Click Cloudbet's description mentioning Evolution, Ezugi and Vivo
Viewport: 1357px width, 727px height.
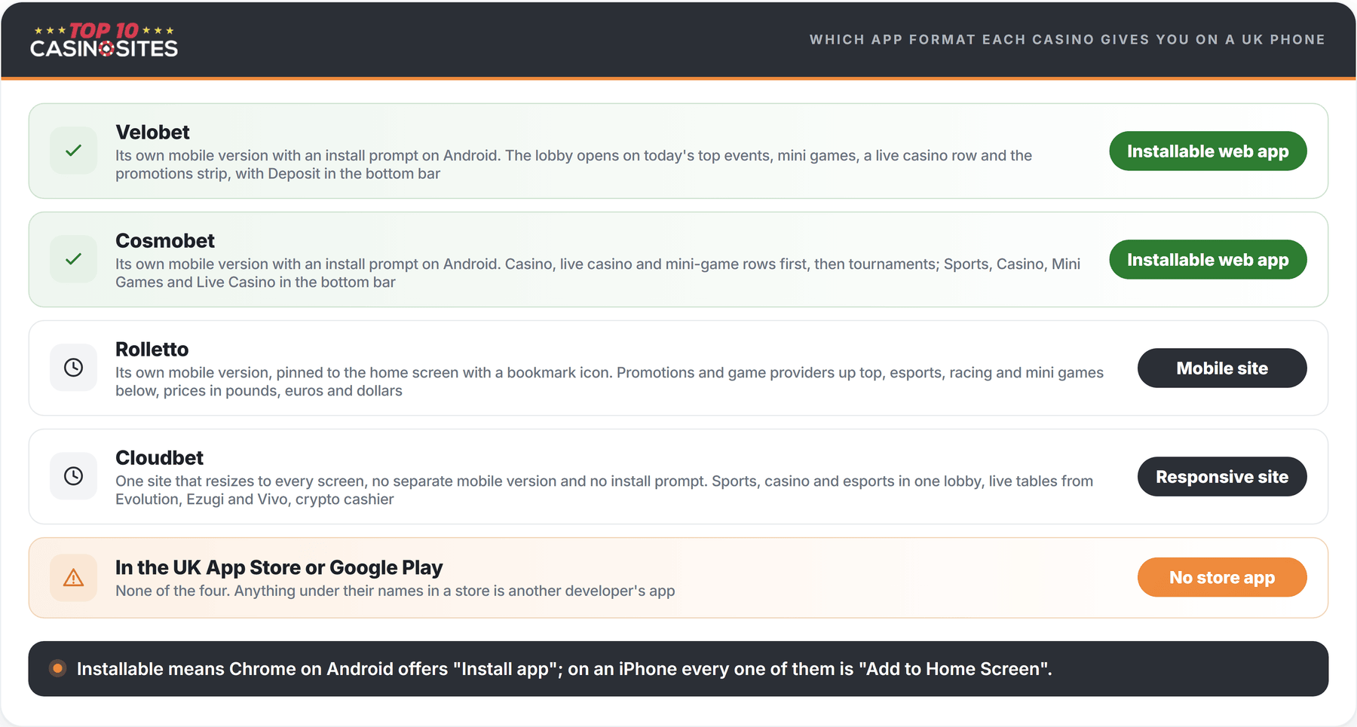point(604,490)
